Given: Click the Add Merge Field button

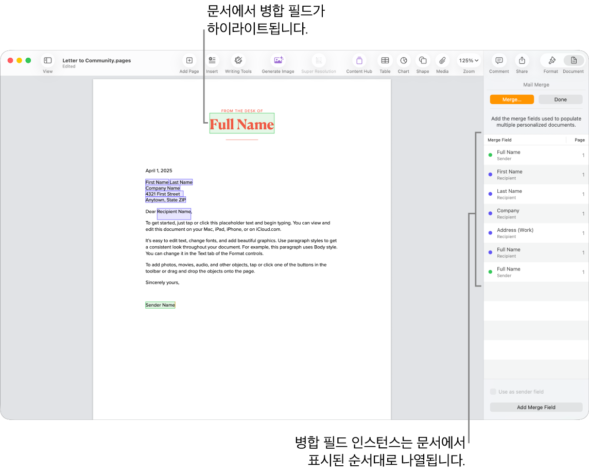Looking at the screenshot, I should tap(536, 407).
